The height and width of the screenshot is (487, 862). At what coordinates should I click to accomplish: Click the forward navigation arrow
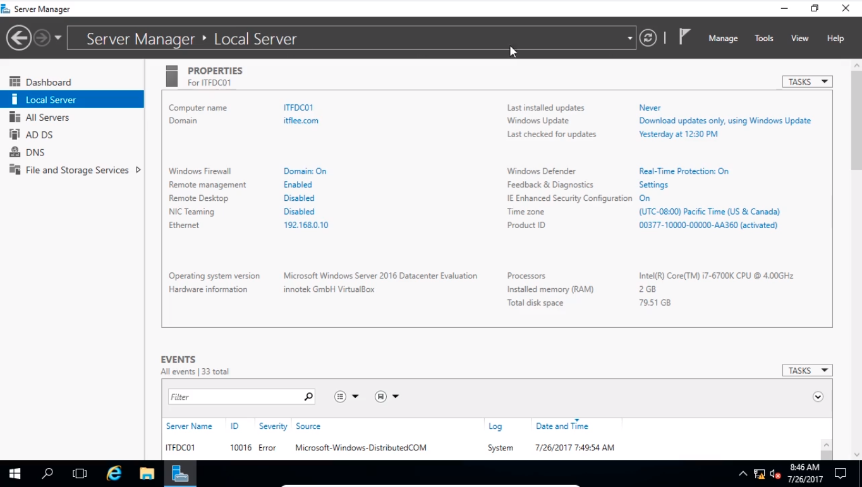(x=42, y=38)
